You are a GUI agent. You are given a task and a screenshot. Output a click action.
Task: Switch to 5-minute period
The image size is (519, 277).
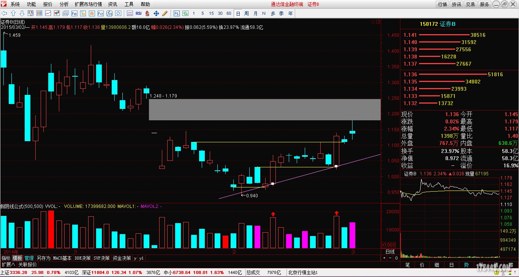(x=203, y=13)
